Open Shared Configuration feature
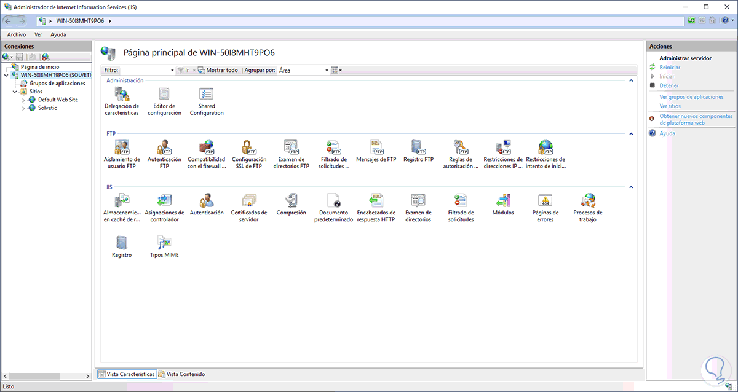The width and height of the screenshot is (738, 392). pos(207,101)
